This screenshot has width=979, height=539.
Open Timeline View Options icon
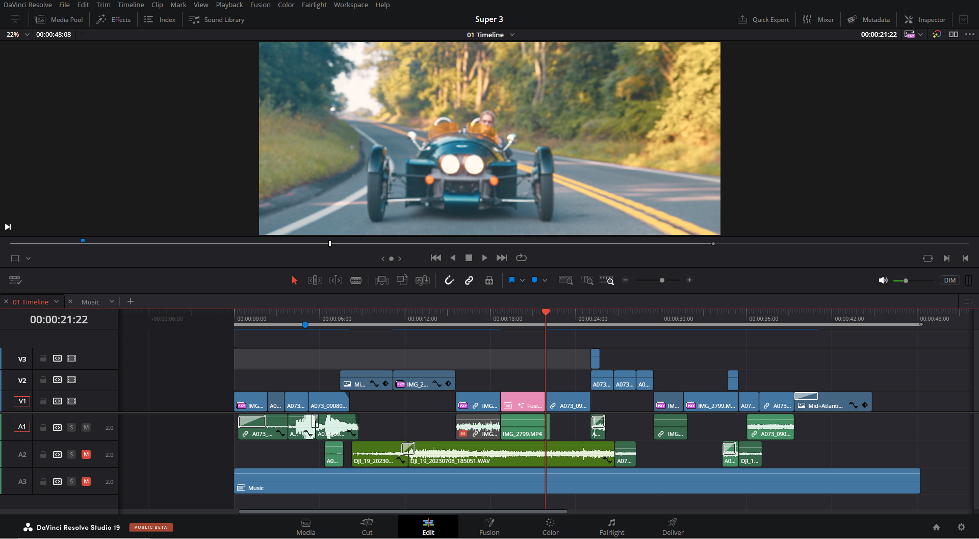click(x=15, y=280)
